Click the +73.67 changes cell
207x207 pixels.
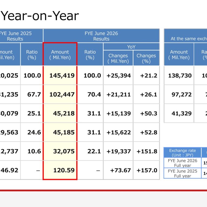118,170
